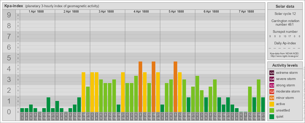Click the orange 9–12h bar on 5 Apr
This screenshot has height=123, width=305.
coord(175,87)
